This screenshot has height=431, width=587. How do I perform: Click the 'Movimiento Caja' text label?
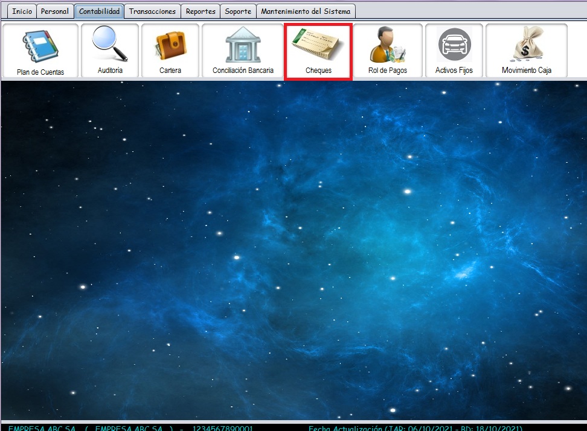tap(527, 71)
